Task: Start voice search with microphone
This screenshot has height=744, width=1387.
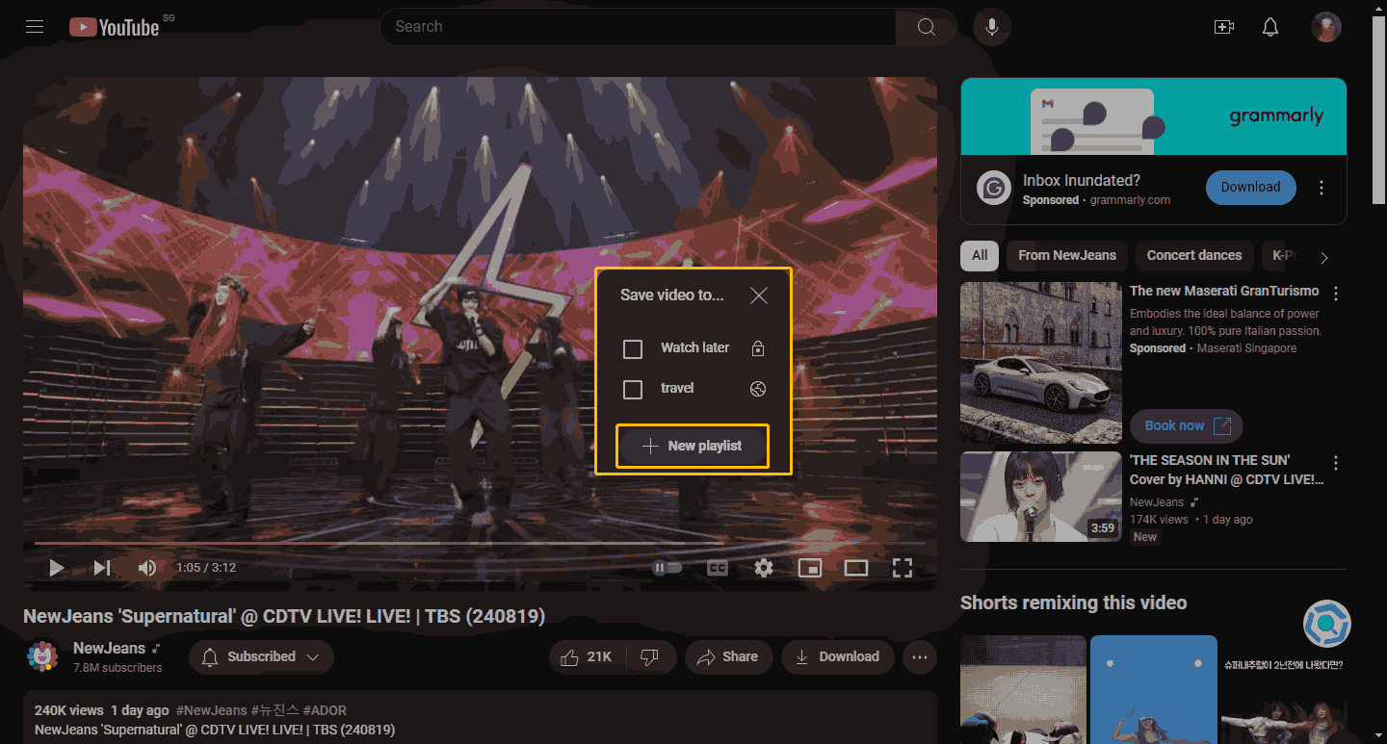Action: pyautogui.click(x=991, y=27)
